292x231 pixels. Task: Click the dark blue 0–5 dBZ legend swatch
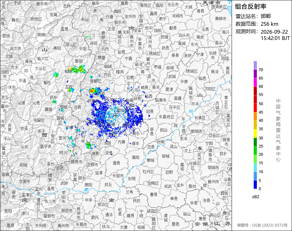pyautogui.click(x=255, y=185)
